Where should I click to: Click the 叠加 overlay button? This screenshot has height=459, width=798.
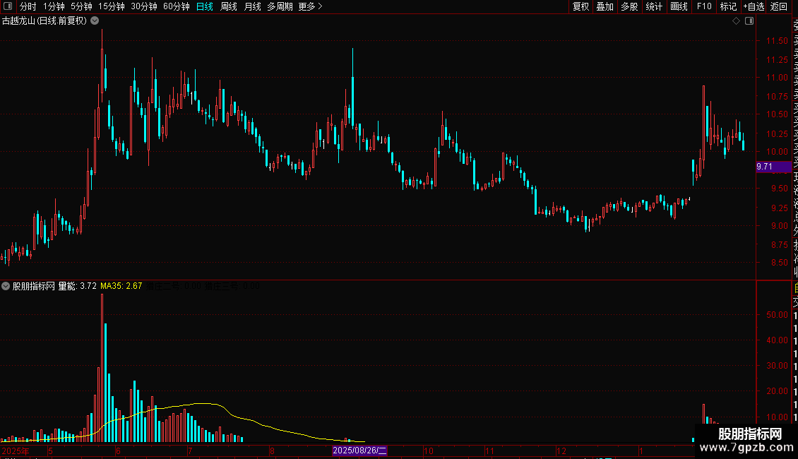(605, 6)
